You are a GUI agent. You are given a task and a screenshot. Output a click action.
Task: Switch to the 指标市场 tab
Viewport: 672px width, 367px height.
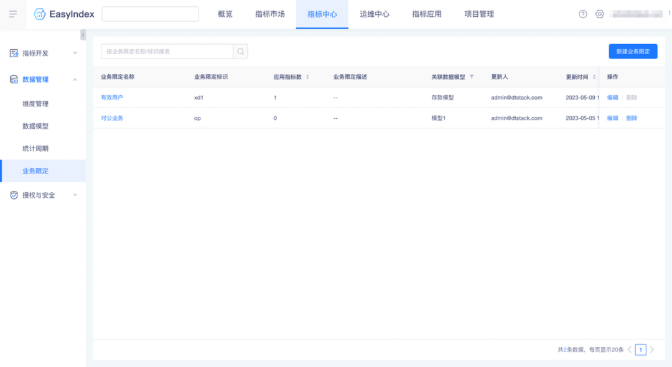[269, 14]
